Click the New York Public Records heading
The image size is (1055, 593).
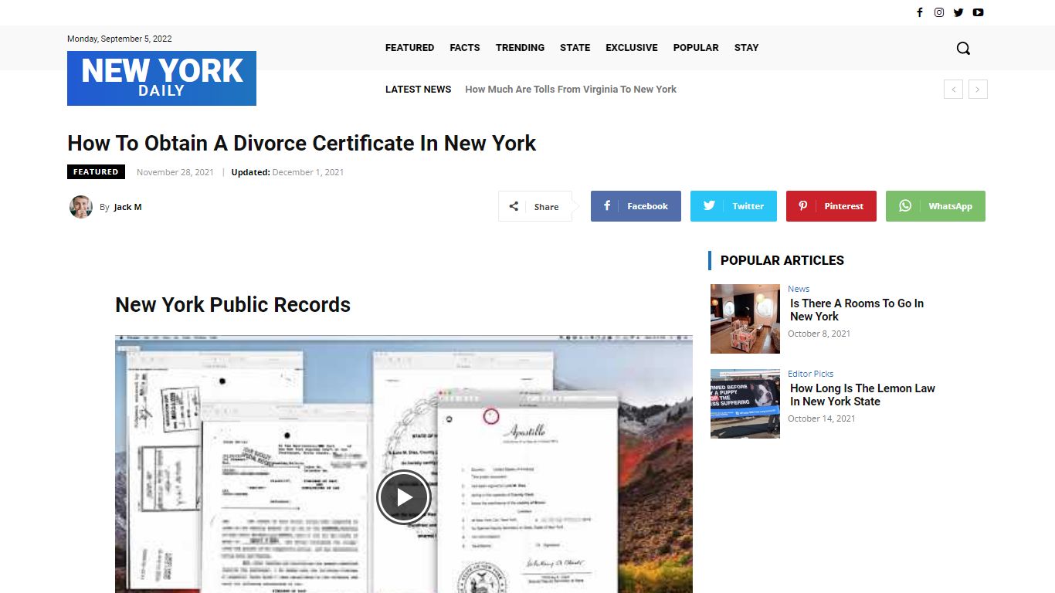tap(232, 305)
